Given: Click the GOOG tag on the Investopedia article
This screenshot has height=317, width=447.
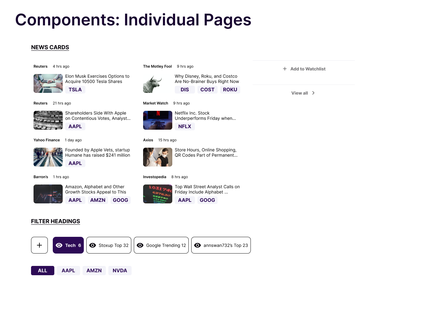Looking at the screenshot, I should [207, 200].
